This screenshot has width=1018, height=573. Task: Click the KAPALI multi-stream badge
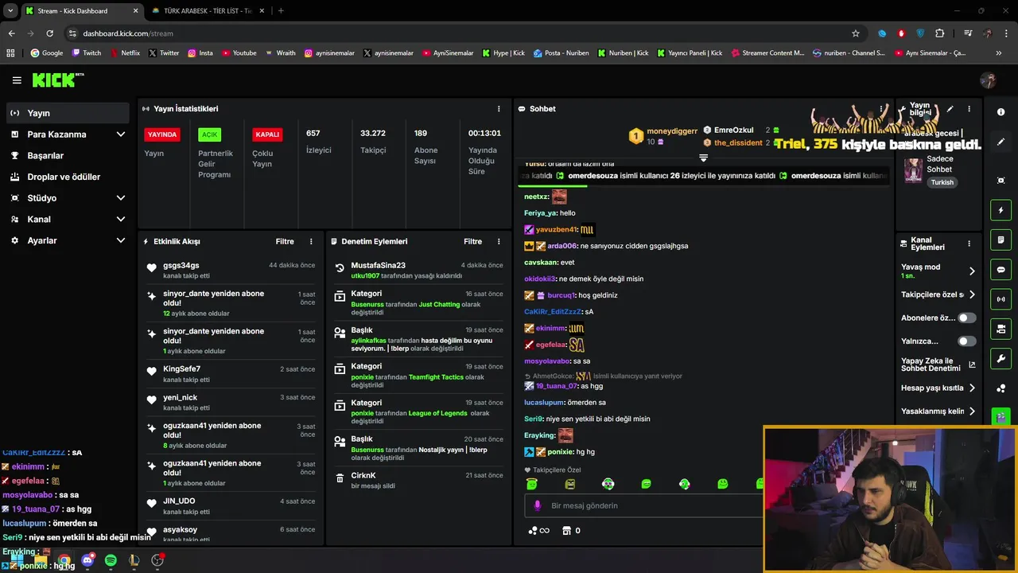(x=267, y=134)
